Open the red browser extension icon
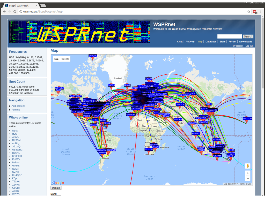265x198 pixels. (x=255, y=12)
